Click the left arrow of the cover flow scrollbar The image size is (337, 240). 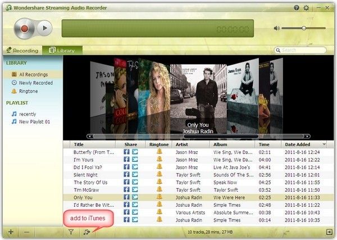[90, 136]
